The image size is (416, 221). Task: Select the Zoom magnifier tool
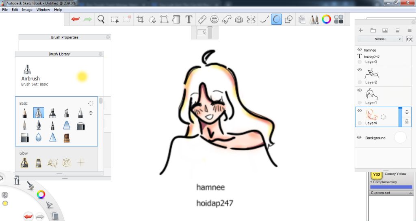tap(101, 19)
